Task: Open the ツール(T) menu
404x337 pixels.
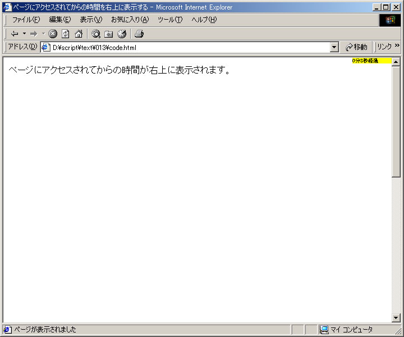Action: pyautogui.click(x=170, y=20)
